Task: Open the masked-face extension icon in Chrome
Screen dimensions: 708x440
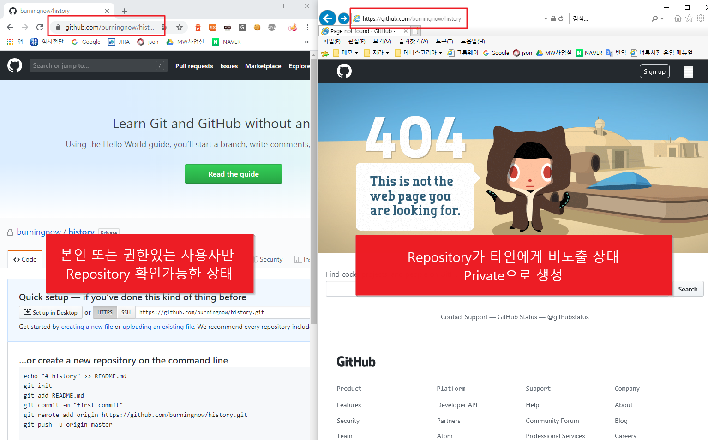Action: coord(228,27)
